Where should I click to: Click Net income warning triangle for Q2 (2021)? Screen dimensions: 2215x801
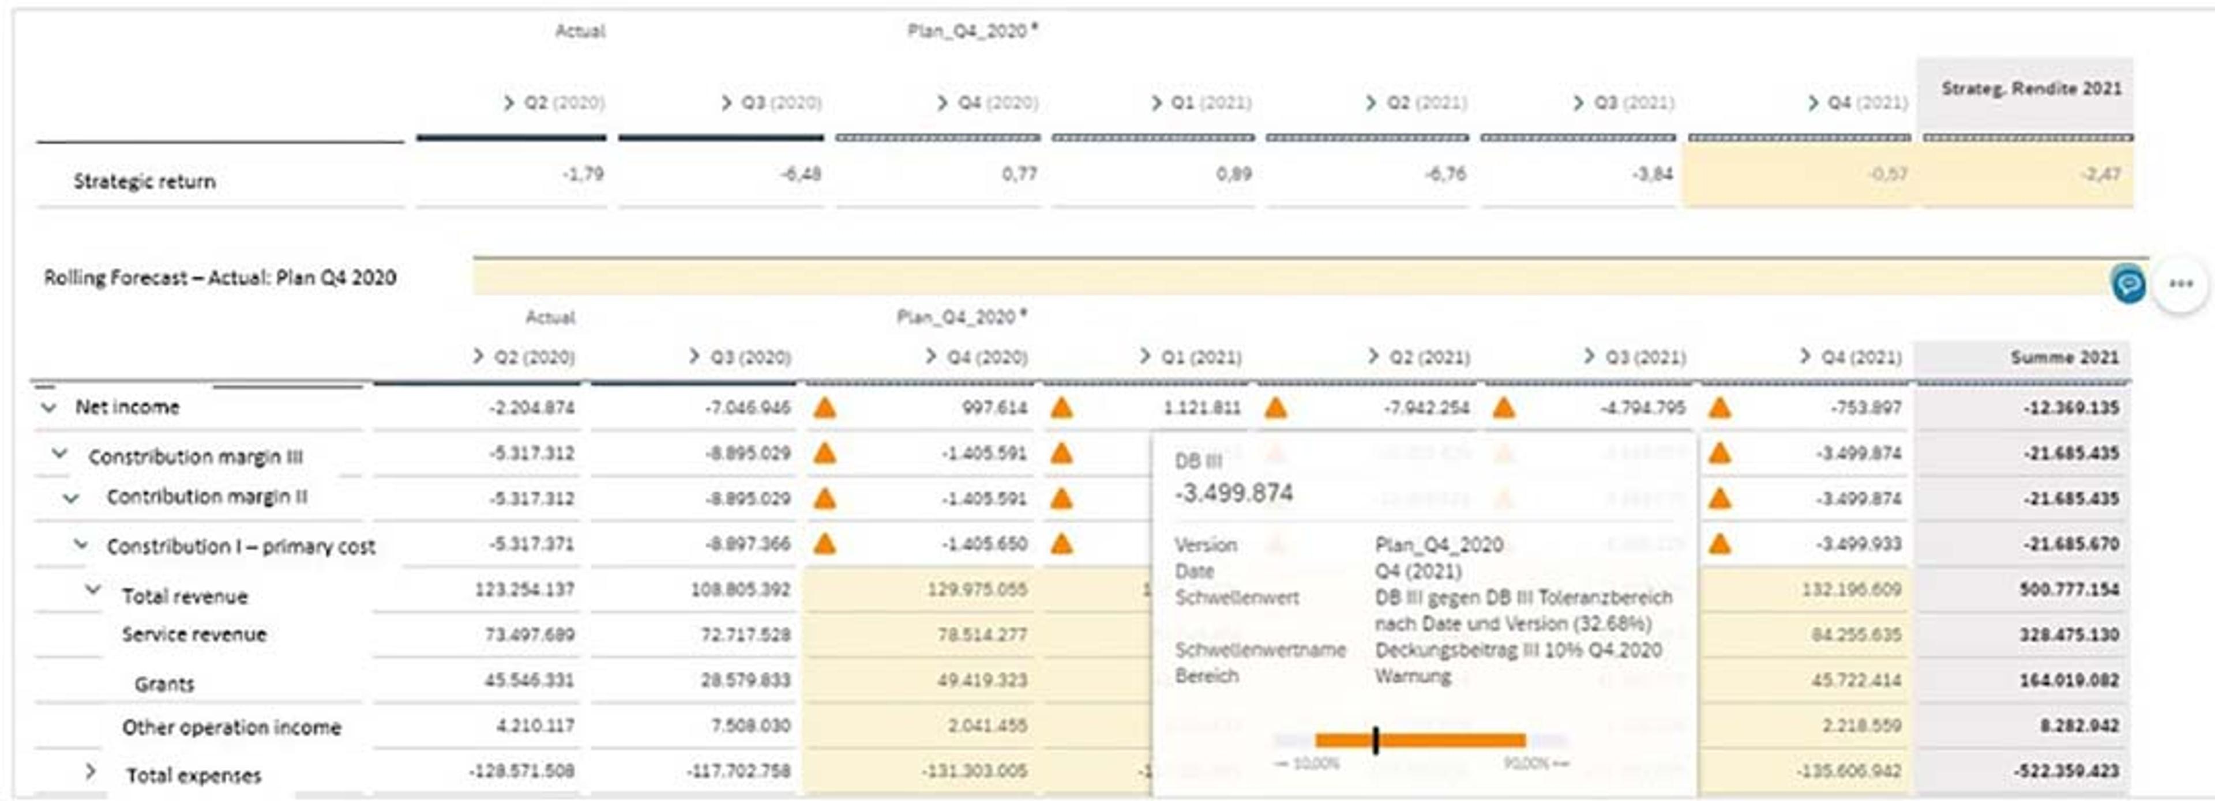point(1275,407)
